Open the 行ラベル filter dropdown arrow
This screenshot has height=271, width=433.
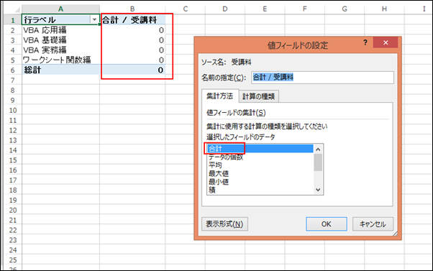pyautogui.click(x=94, y=19)
